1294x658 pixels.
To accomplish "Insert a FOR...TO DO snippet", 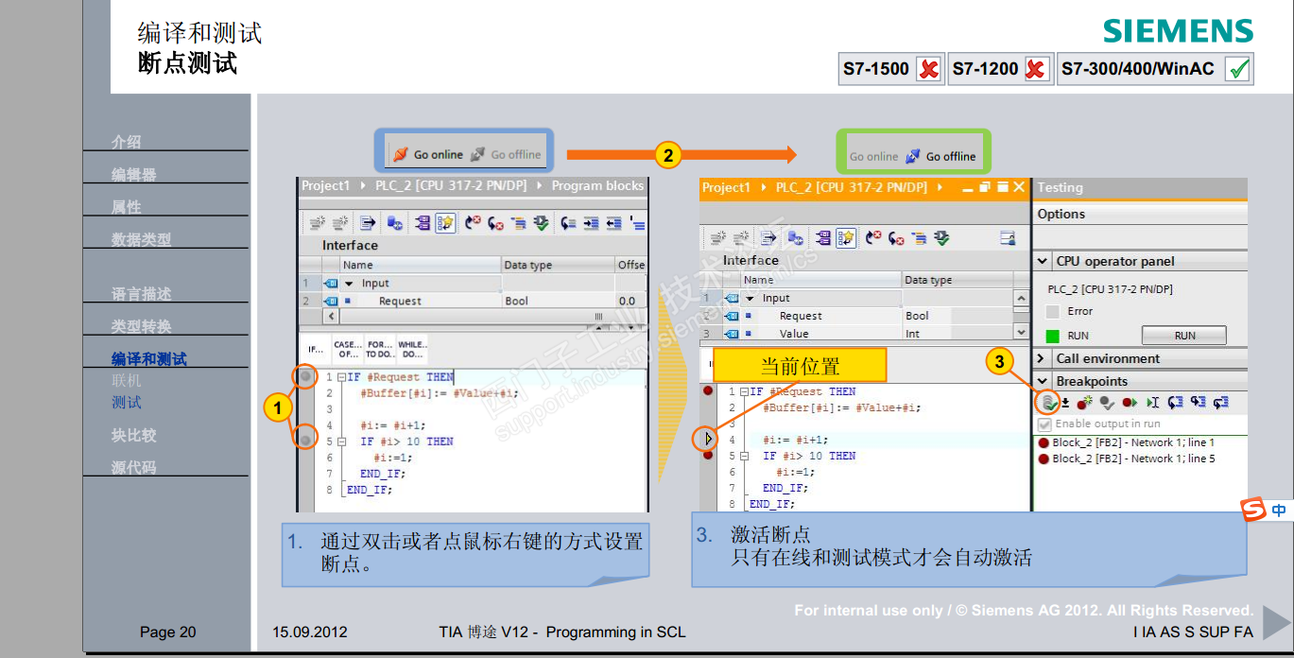I will coord(379,350).
